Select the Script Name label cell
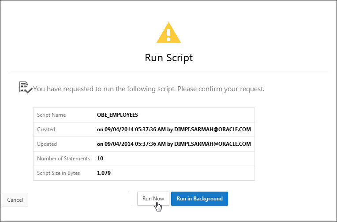337x222 pixels. 52,115
